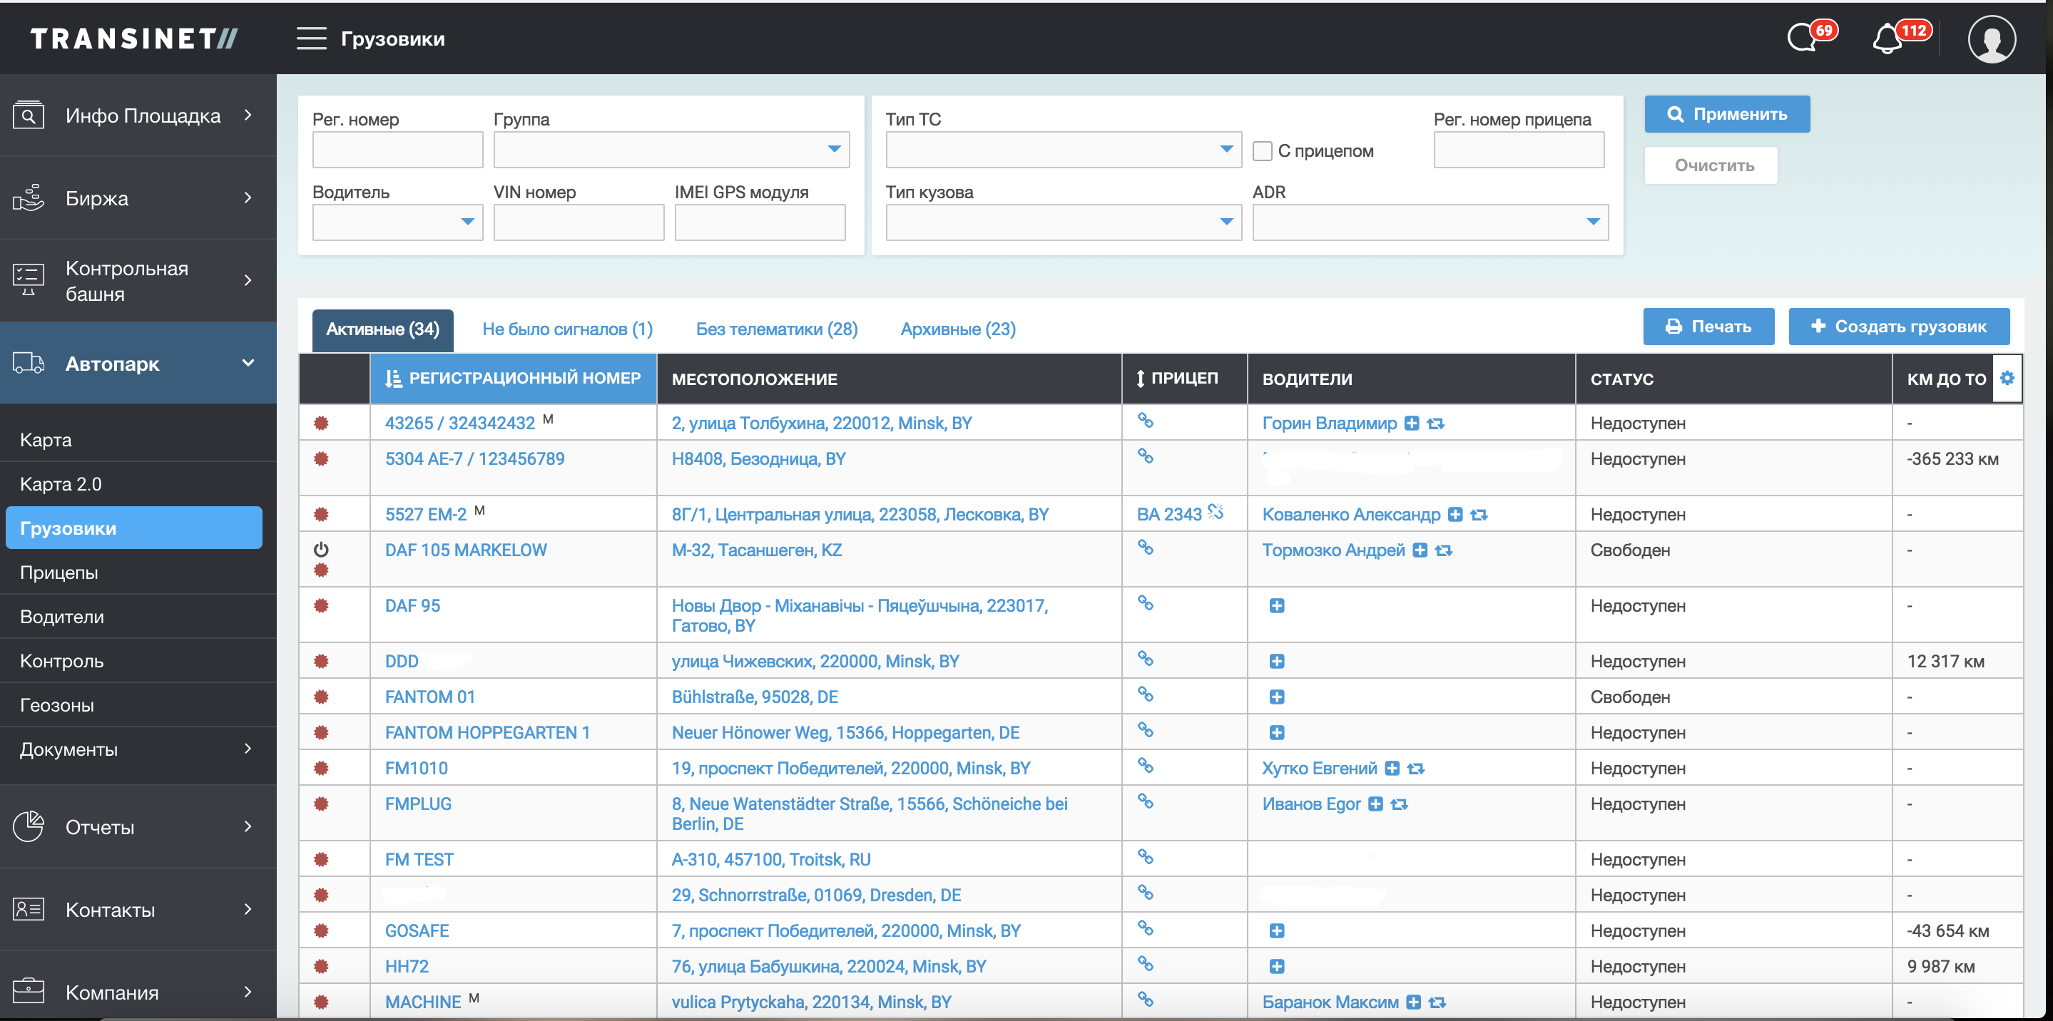
Task: Click Создать грузовик button
Action: tap(1898, 327)
